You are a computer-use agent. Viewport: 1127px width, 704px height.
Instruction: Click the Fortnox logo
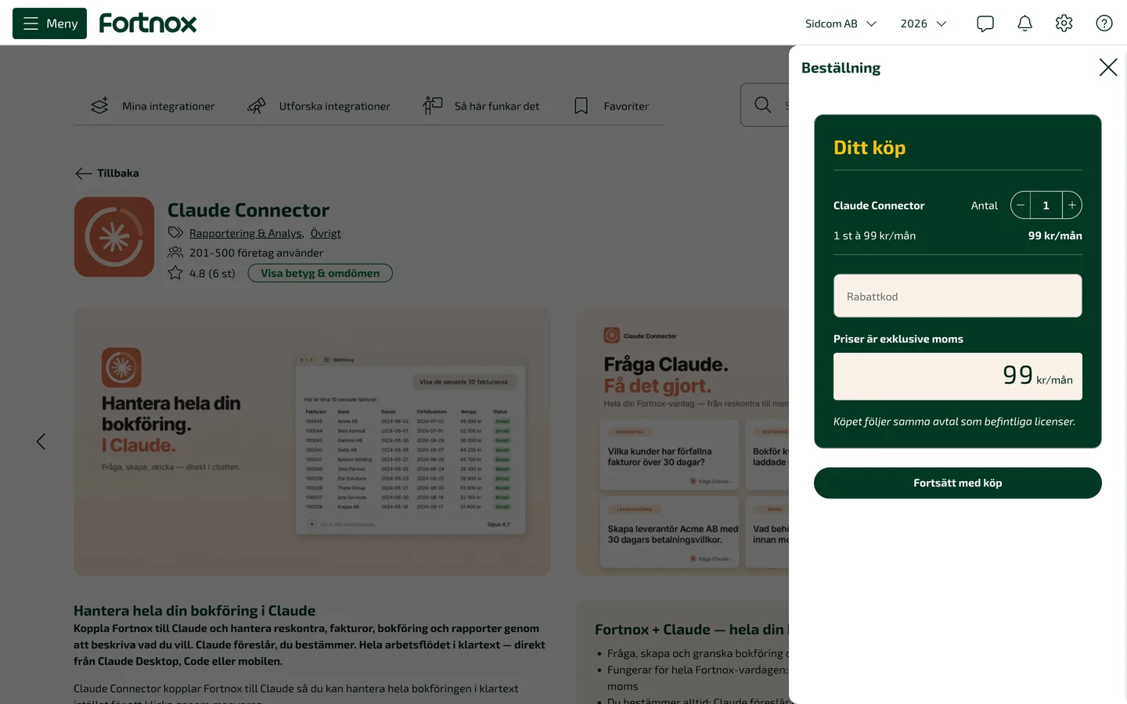tap(148, 23)
